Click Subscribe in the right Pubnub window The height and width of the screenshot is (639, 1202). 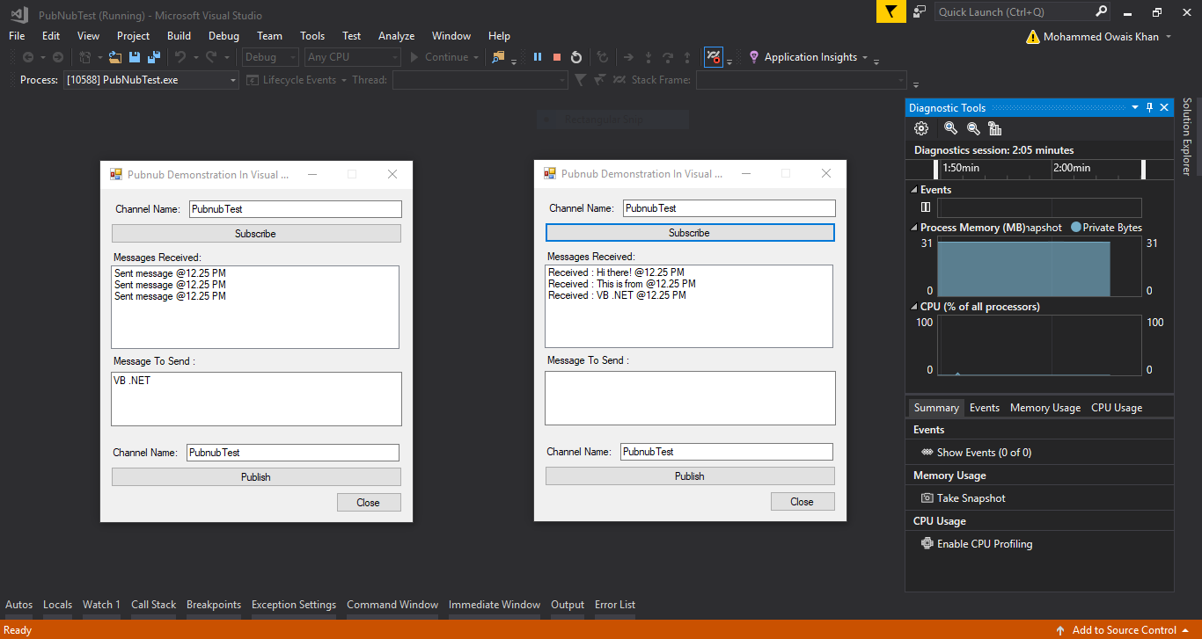[690, 233]
